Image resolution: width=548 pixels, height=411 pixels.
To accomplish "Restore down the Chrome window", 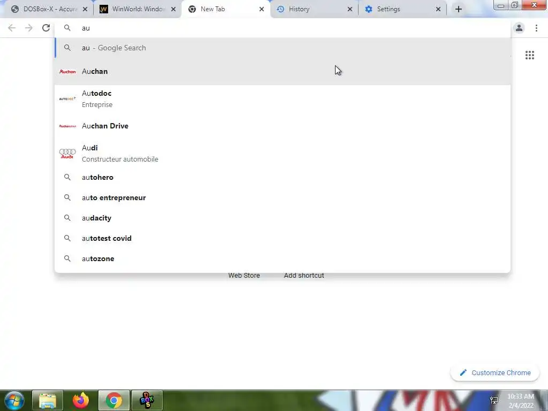I will tap(515, 5).
